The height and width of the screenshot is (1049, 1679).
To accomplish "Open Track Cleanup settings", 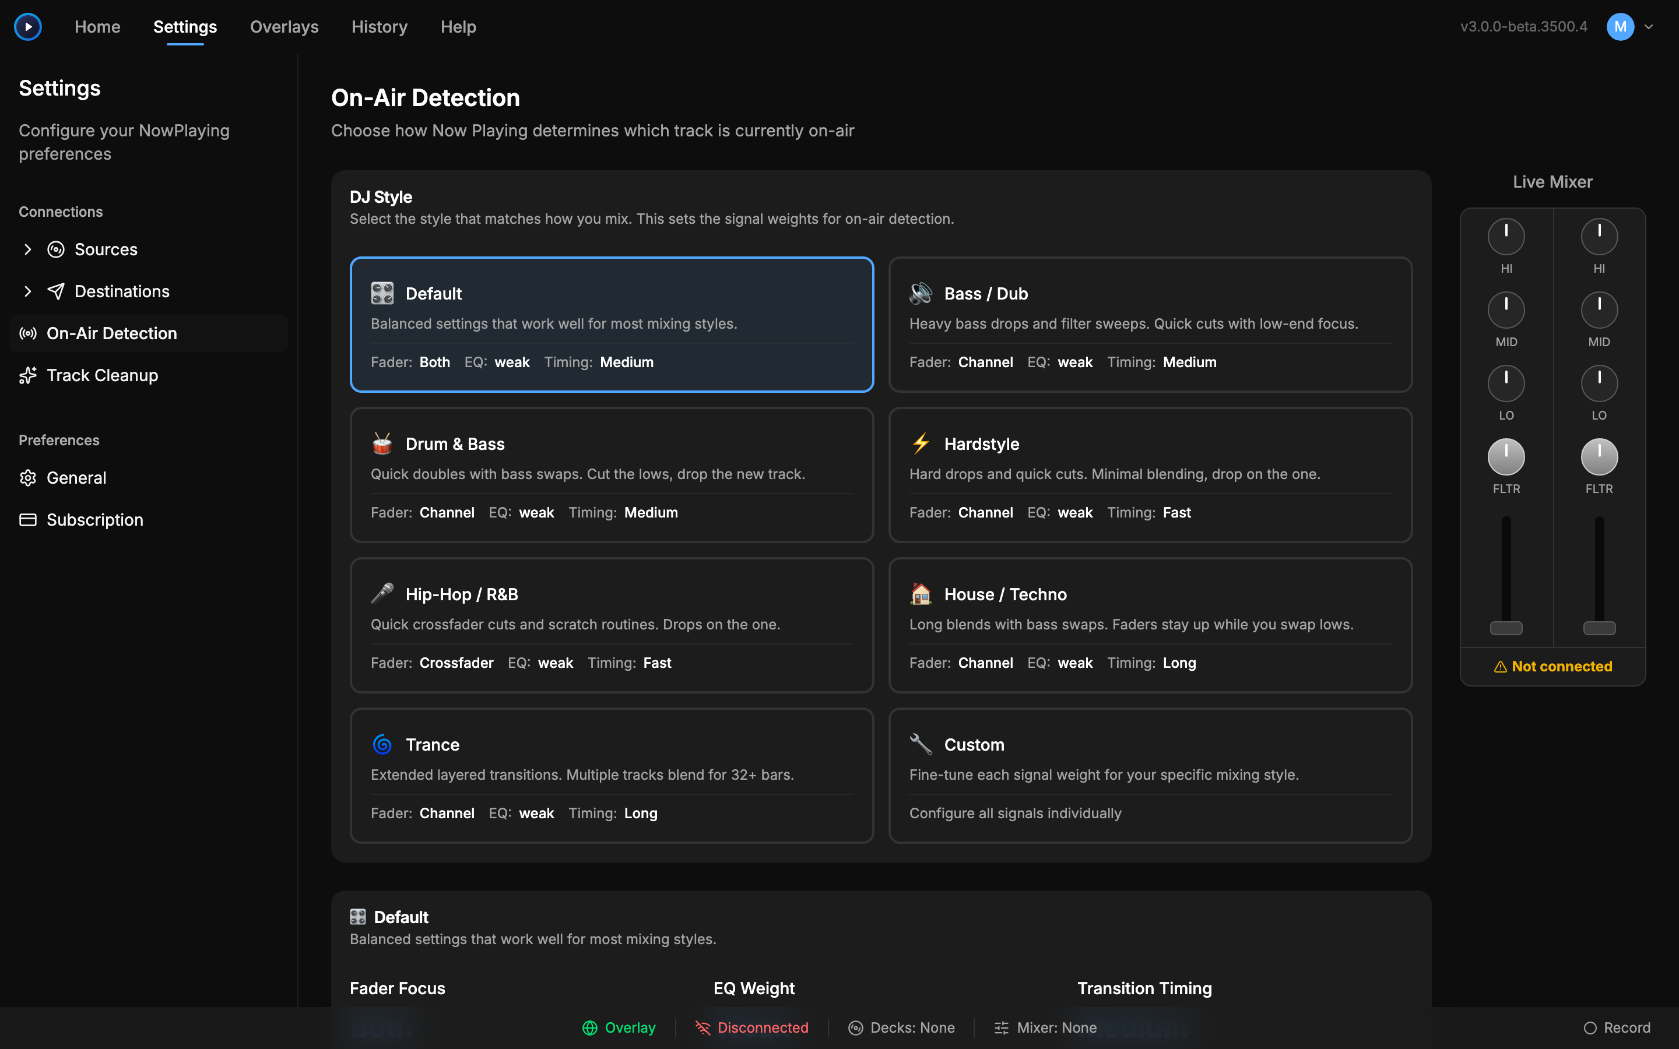I will 149,375.
